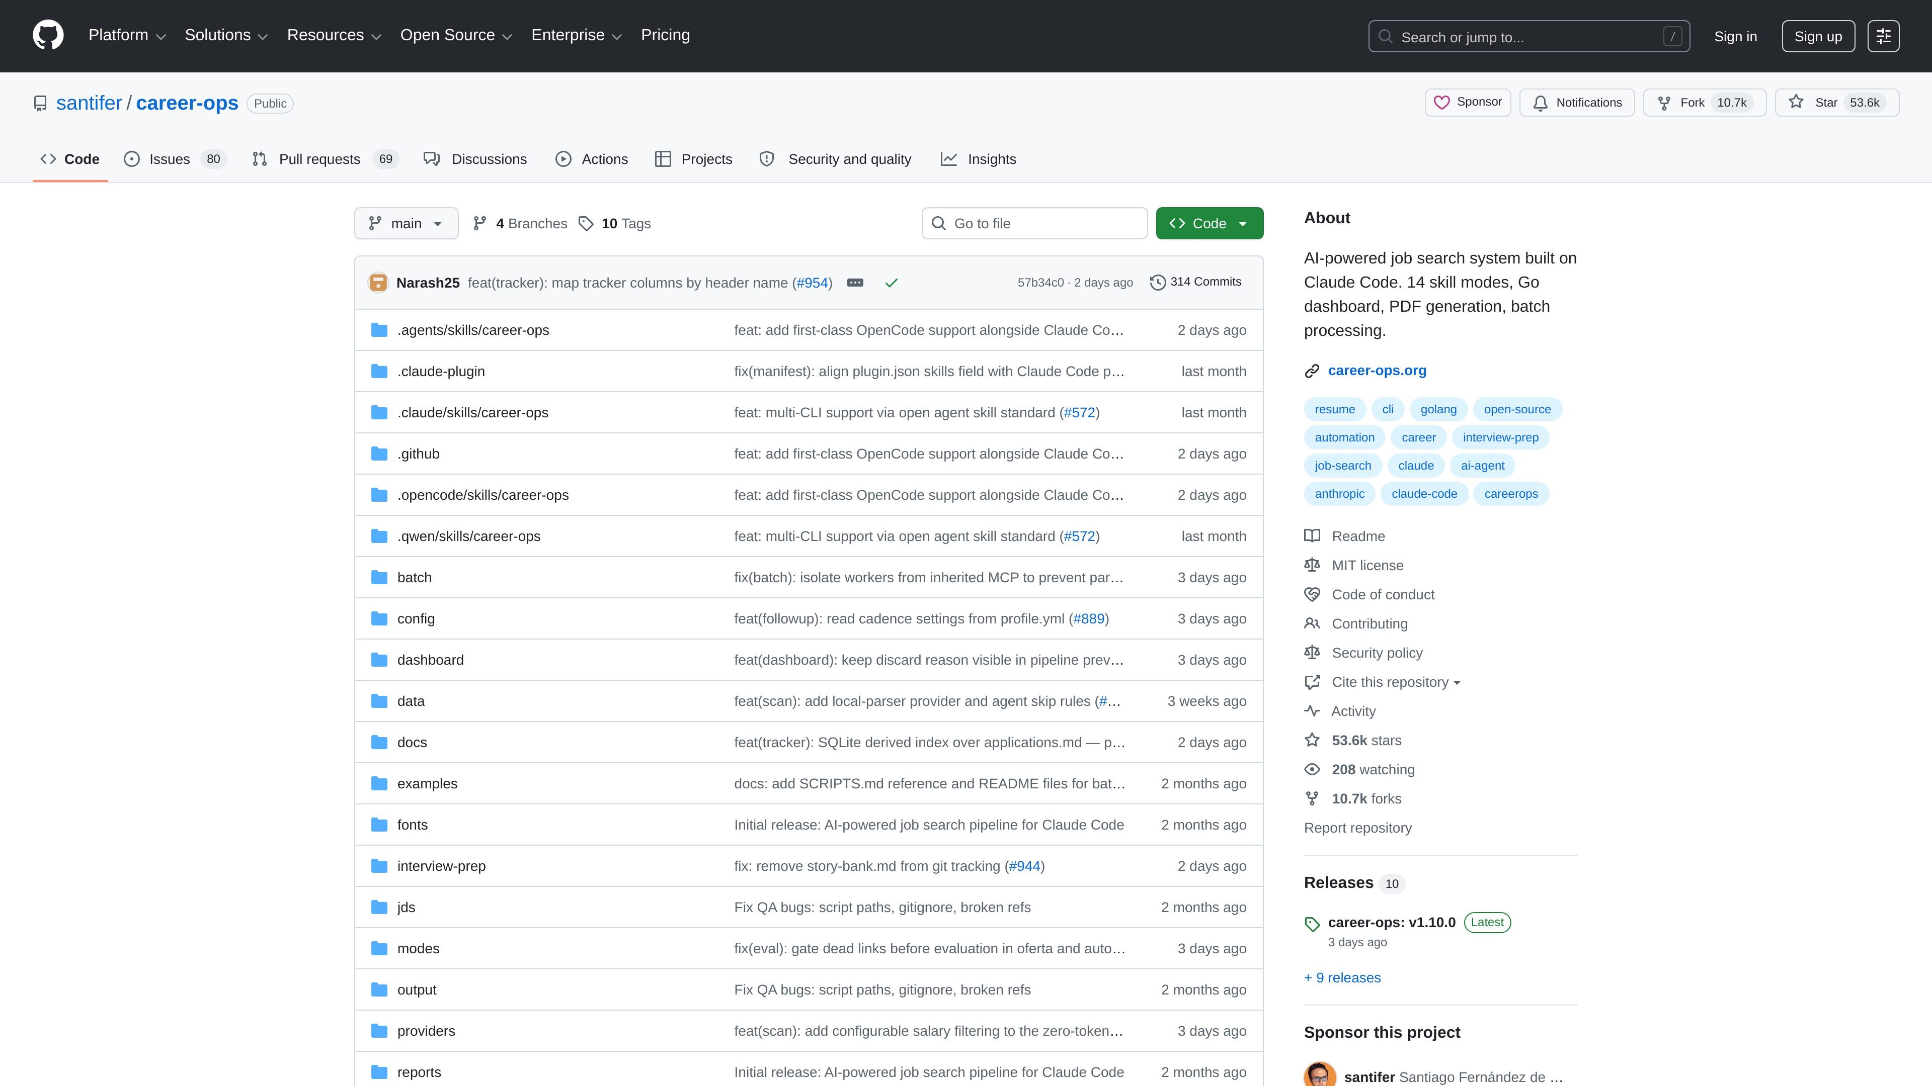The width and height of the screenshot is (1932, 1086).
Task: Open the Discussions tab
Action: pyautogui.click(x=475, y=159)
